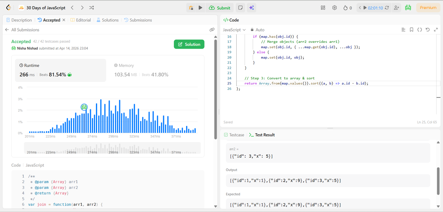
Task: Click the 'Beats 41.80%' memory text
Action: click(x=155, y=75)
